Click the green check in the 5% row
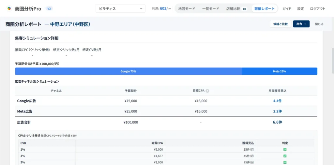This screenshot has height=165, width=334. click(x=285, y=162)
